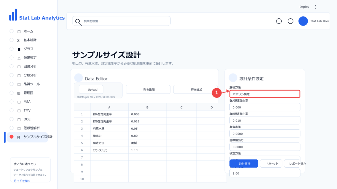Image resolution: width=337 pixels, height=189 pixels.
Task: Click the リセット button
Action: point(272,163)
